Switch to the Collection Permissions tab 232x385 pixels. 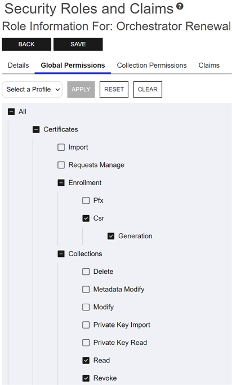coord(151,65)
